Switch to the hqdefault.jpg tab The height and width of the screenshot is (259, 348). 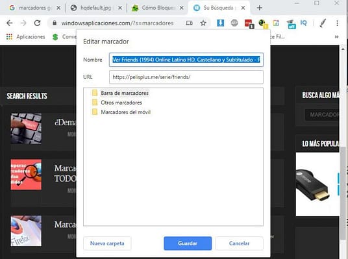pyautogui.click(x=92, y=8)
